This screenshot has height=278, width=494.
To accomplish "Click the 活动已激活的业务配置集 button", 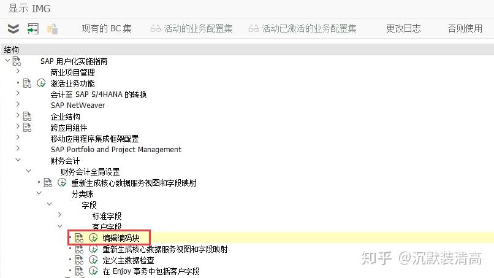I will (302, 29).
